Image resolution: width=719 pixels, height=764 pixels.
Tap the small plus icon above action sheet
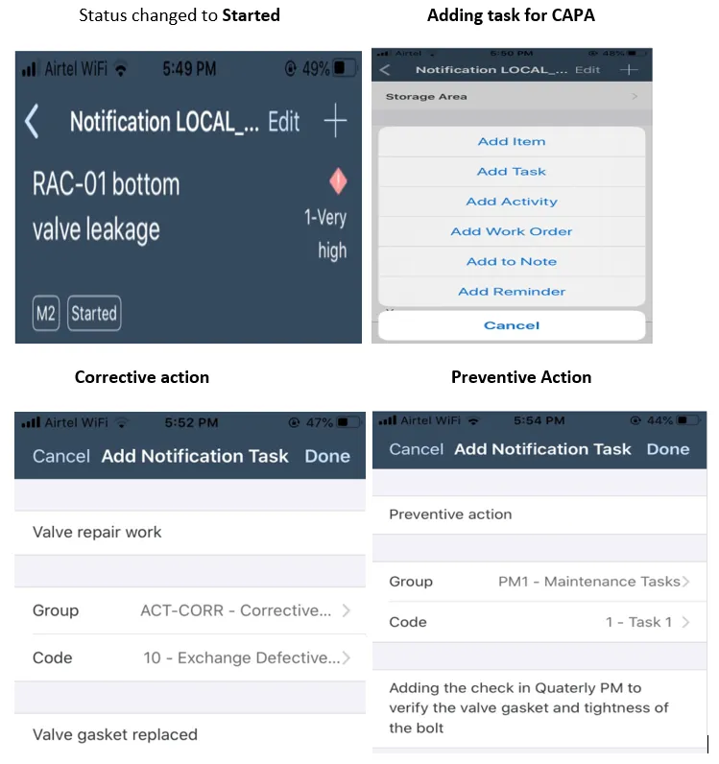coord(629,70)
